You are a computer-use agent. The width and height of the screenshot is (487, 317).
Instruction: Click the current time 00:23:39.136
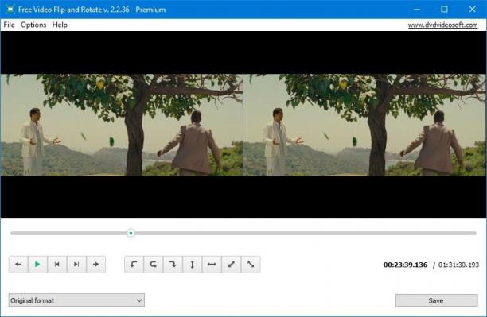[405, 265]
